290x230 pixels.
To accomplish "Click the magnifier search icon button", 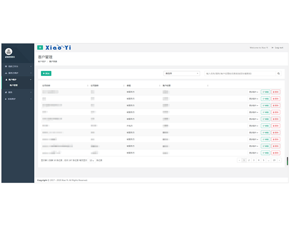I will pos(279,74).
